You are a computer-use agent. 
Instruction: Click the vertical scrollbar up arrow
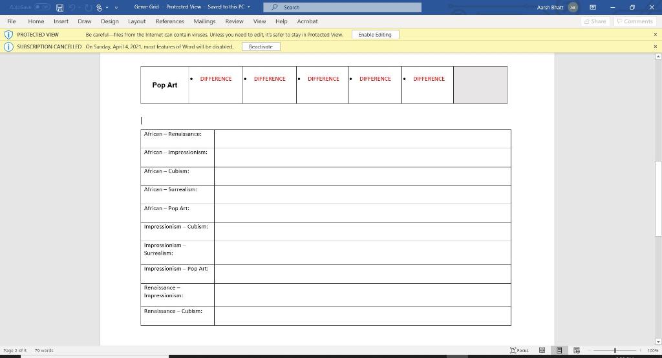coord(658,56)
